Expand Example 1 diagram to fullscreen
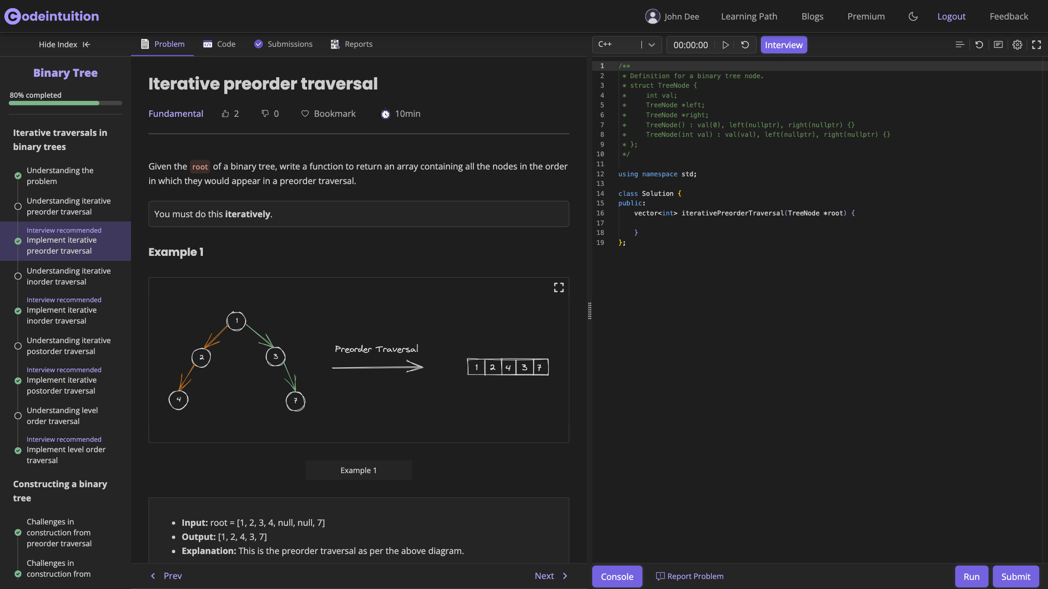This screenshot has height=589, width=1048. point(559,287)
